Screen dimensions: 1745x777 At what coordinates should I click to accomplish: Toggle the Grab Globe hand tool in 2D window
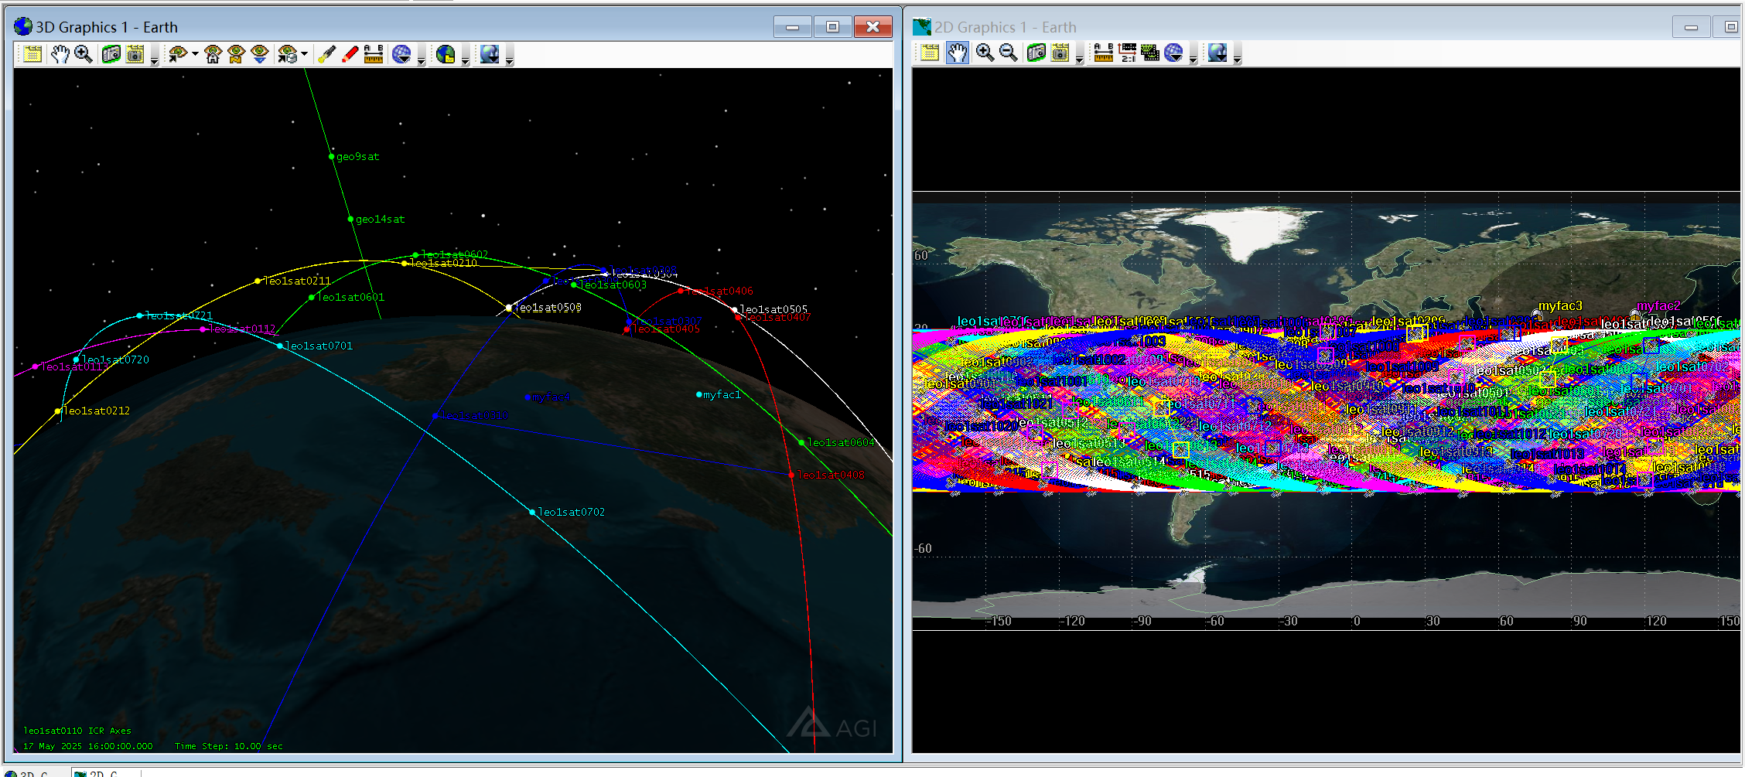tap(958, 53)
